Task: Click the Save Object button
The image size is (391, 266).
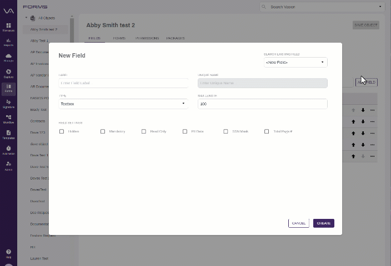Action: 366,25
